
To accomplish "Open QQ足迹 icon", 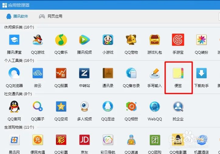I will click(x=108, y=106).
